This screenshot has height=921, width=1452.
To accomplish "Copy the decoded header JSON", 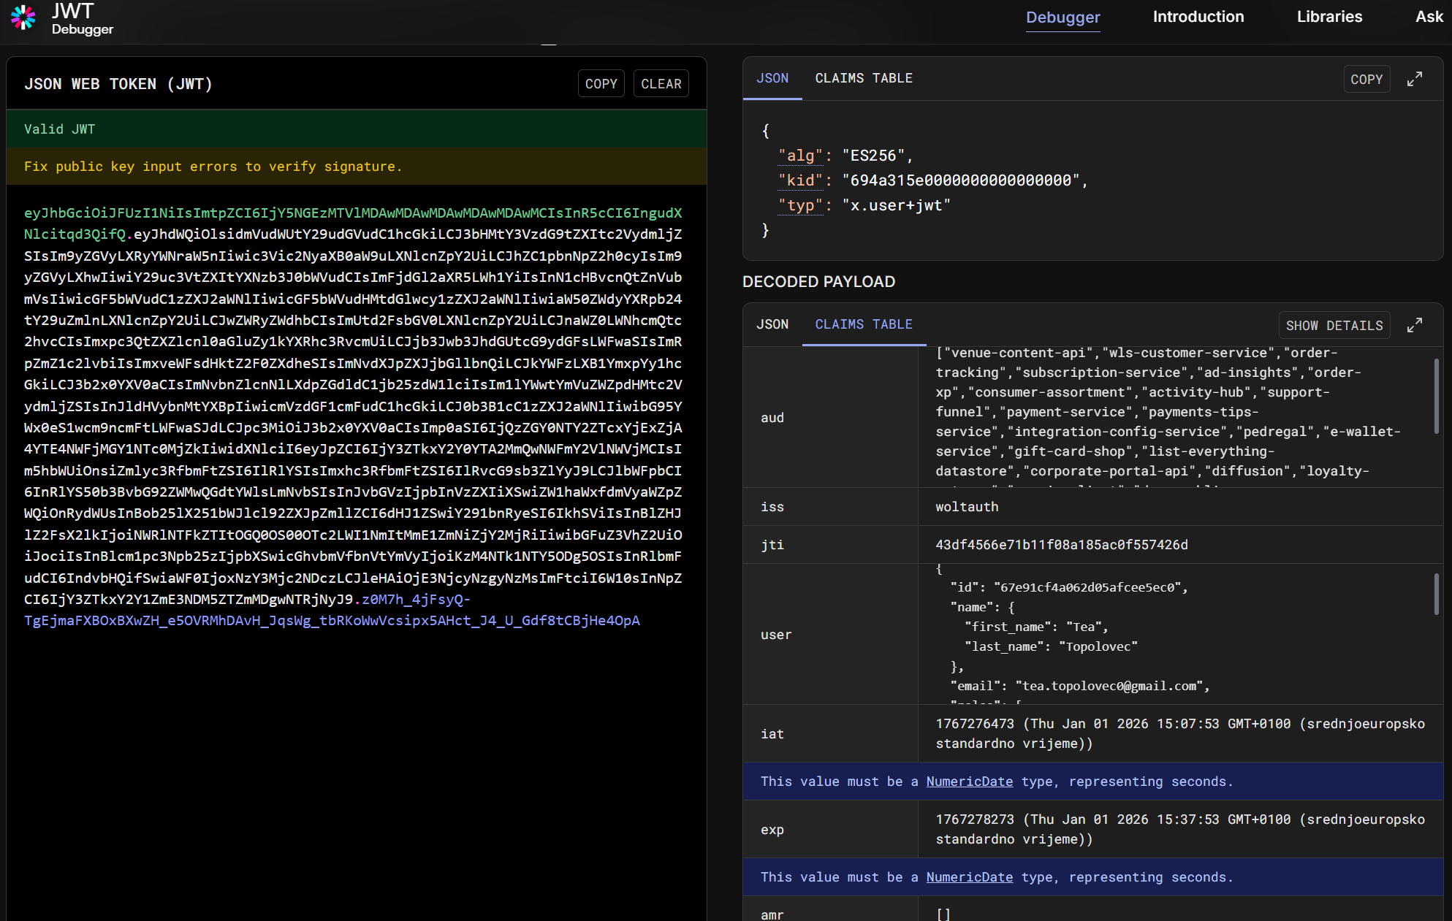I will click(1366, 79).
